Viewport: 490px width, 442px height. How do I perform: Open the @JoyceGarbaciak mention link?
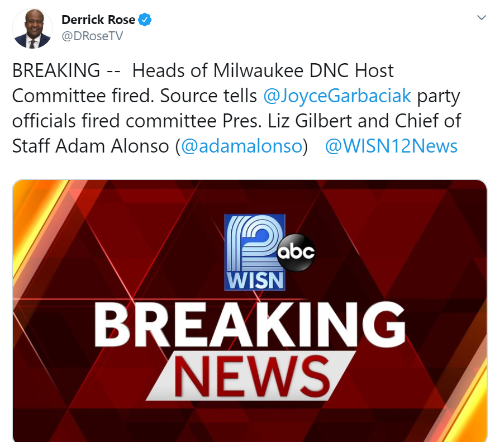coord(337,96)
